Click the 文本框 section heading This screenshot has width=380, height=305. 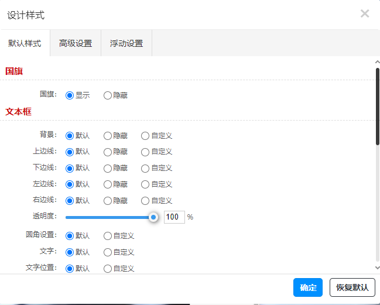(x=18, y=112)
